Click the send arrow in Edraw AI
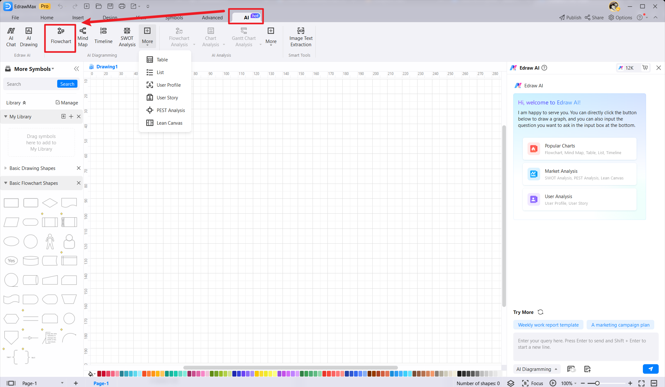Viewport: 665px width, 387px height. coord(650,369)
